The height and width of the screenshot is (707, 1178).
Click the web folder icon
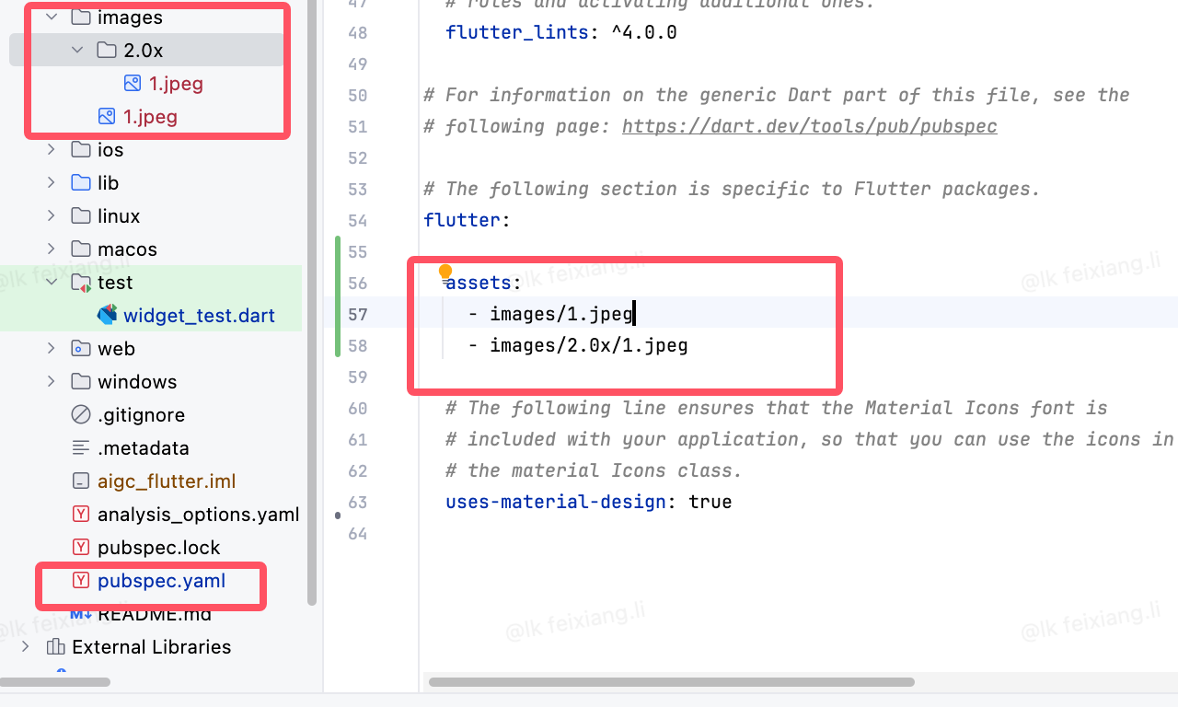[81, 348]
